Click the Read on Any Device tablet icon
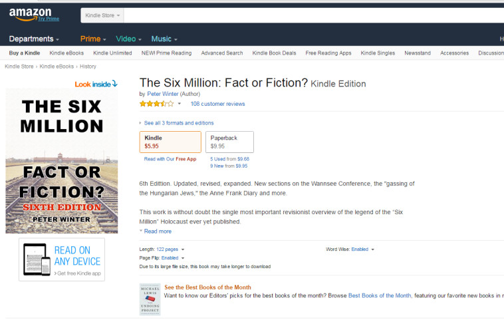 coord(37,259)
